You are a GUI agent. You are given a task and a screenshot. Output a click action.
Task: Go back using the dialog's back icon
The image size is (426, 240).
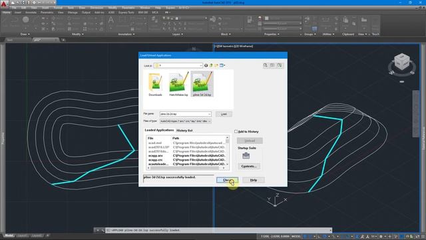(206, 65)
